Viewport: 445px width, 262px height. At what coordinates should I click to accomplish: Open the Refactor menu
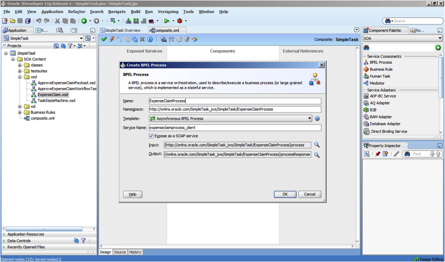click(x=77, y=12)
